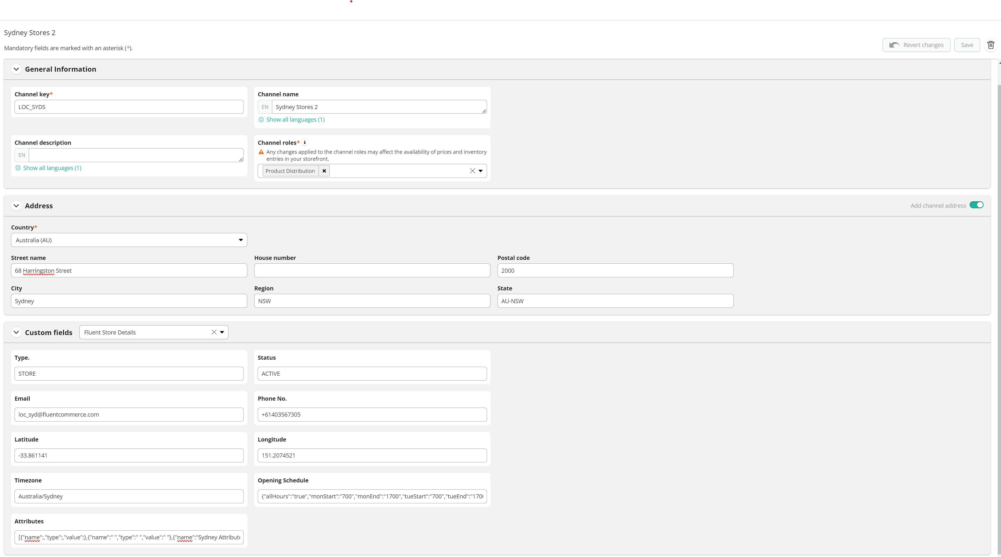1001x557 pixels.
Task: Click the Opening Schedule field
Action: (x=372, y=496)
